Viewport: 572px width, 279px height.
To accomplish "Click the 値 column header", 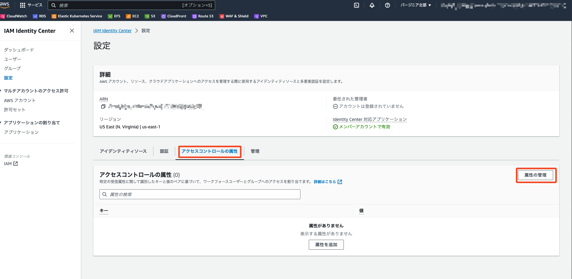I will (361, 211).
